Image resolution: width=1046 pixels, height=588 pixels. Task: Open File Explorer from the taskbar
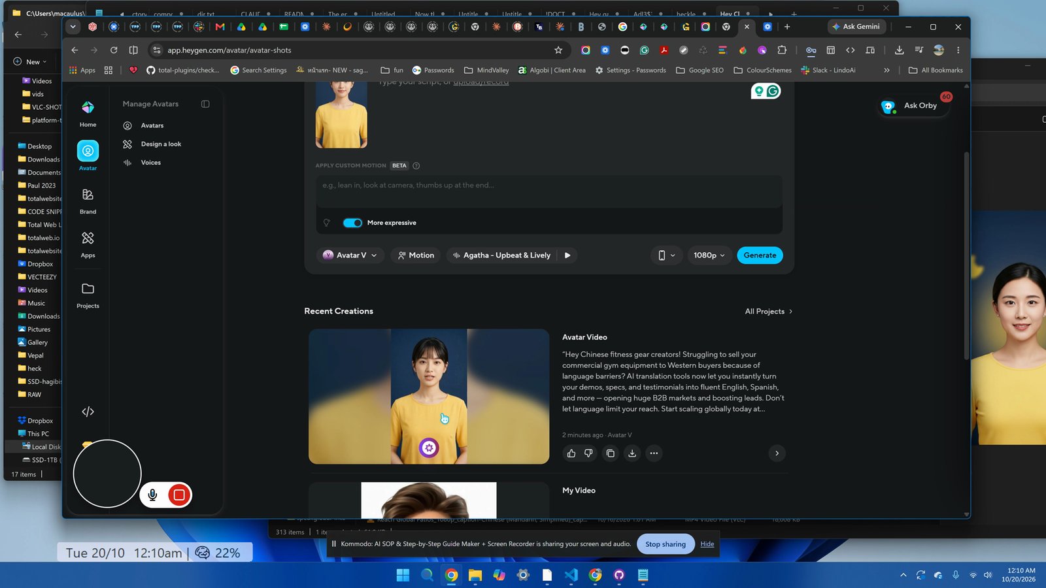pos(475,575)
